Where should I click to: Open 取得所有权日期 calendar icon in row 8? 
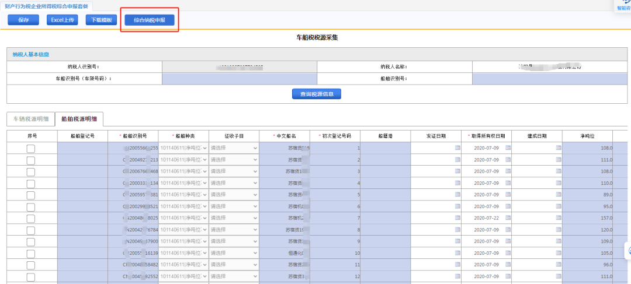[508, 230]
